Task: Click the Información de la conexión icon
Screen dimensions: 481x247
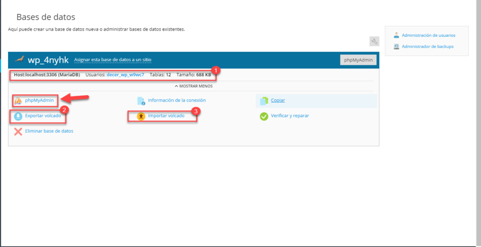Action: (x=141, y=101)
